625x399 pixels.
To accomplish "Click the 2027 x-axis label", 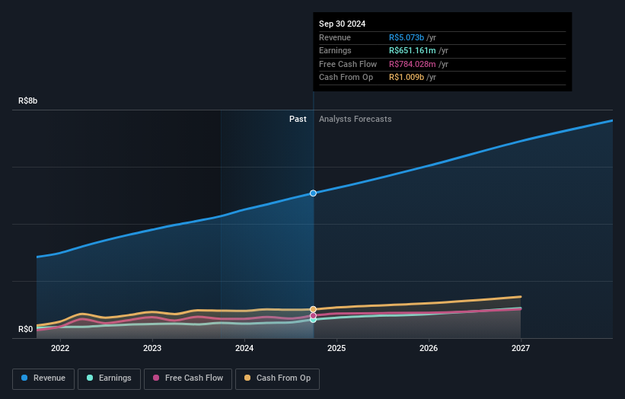I will click(x=521, y=348).
